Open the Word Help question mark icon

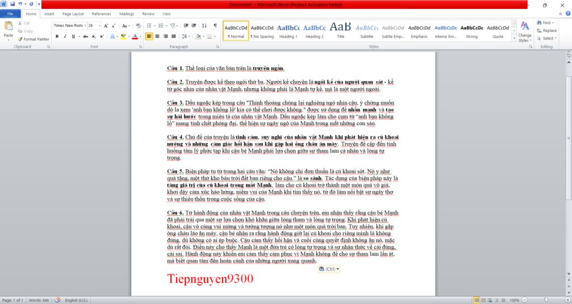(568, 13)
